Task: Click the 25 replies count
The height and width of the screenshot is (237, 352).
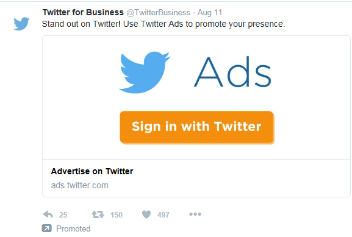Action: pos(63,215)
